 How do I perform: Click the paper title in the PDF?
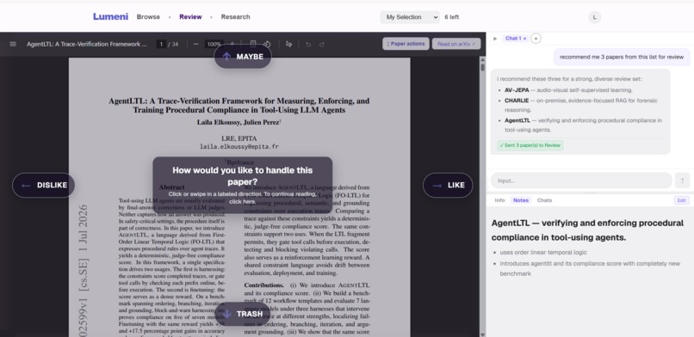pyautogui.click(x=239, y=106)
